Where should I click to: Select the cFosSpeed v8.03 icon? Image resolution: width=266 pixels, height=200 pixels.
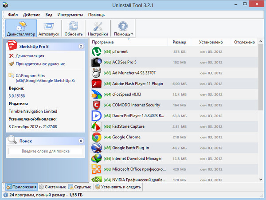(97, 94)
